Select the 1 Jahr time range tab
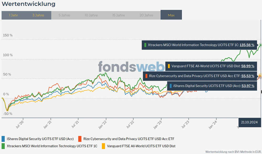 [13, 15]
